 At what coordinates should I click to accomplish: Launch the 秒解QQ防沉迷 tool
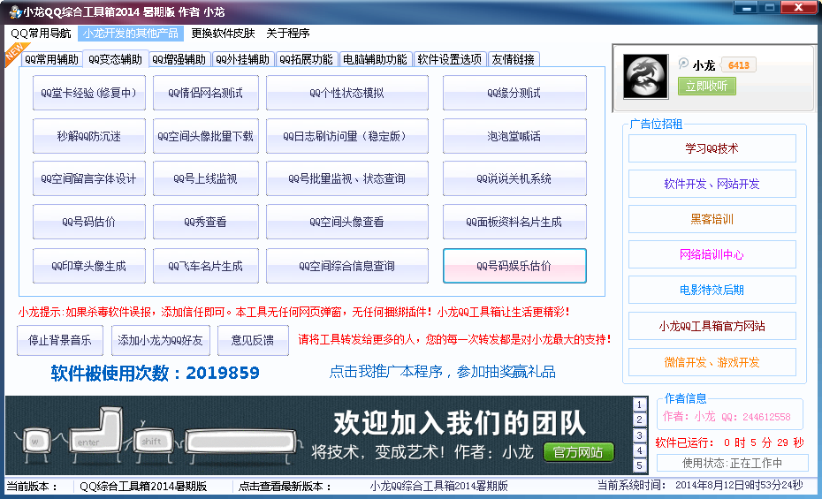[88, 136]
